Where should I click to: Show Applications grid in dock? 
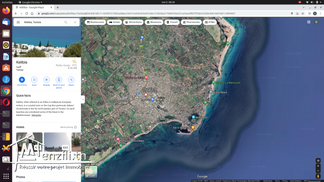[6, 176]
